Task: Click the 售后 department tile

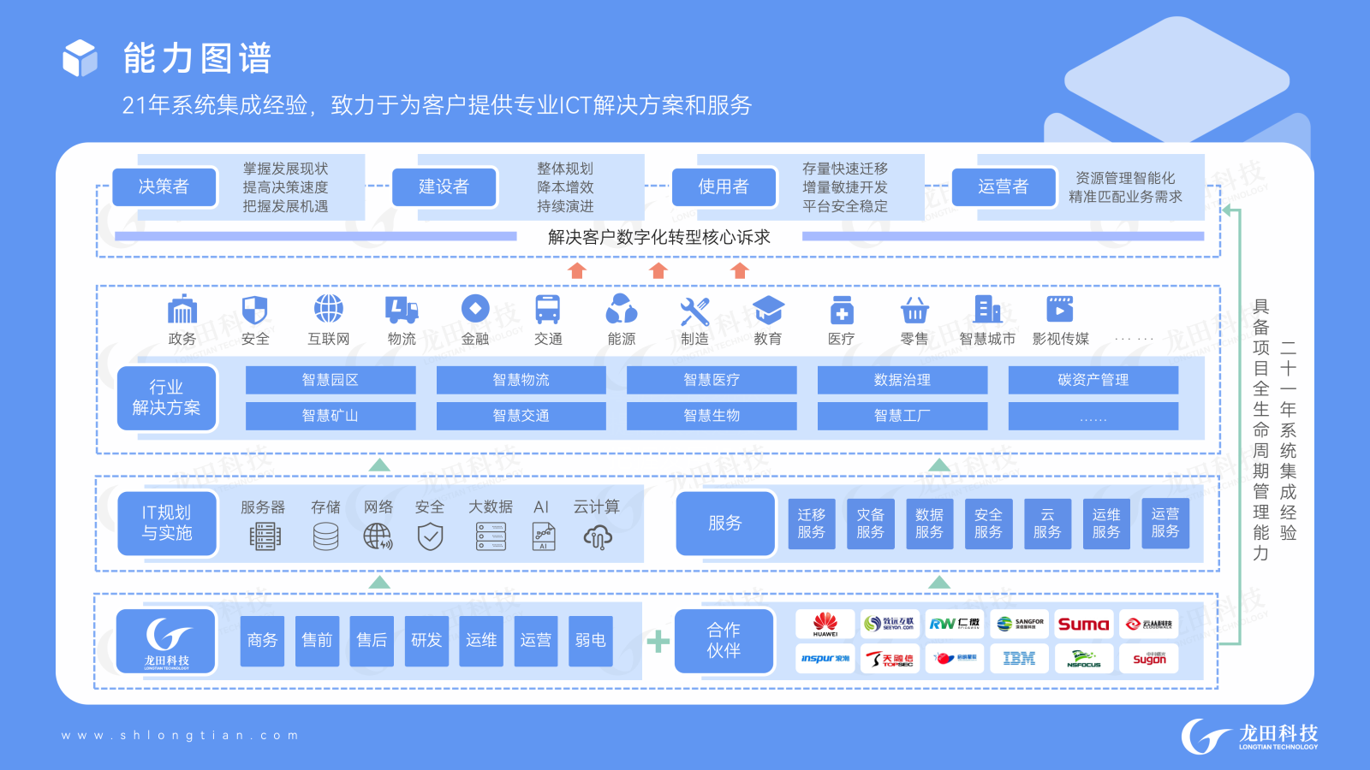Action: click(x=372, y=640)
